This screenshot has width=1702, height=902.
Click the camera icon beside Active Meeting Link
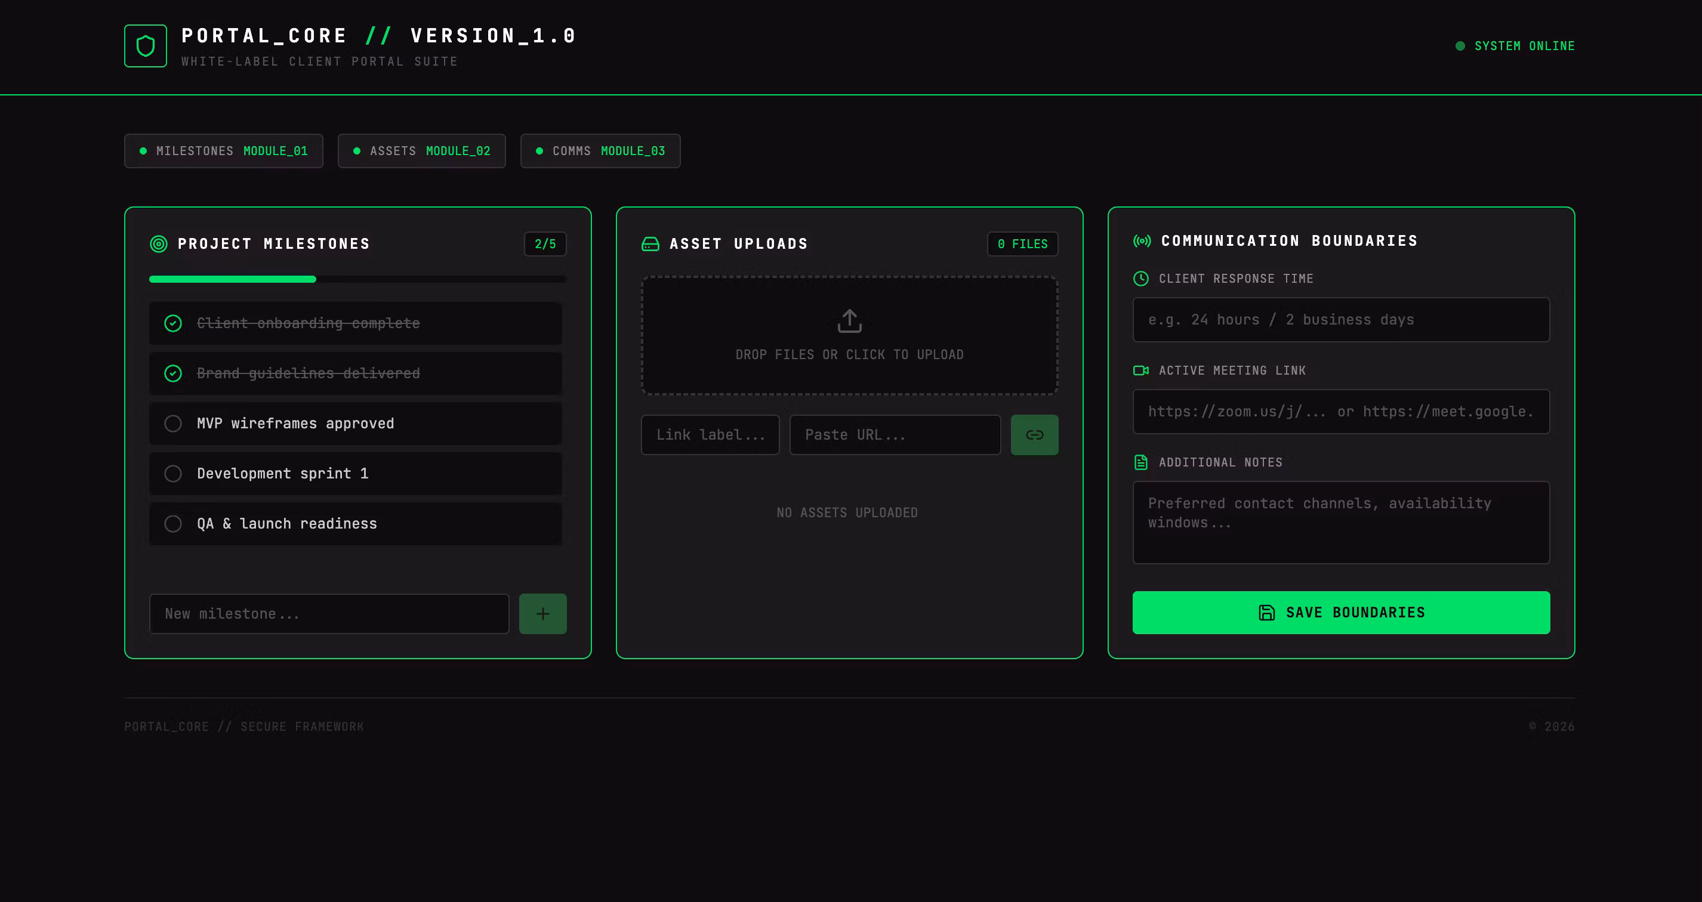pyautogui.click(x=1140, y=370)
